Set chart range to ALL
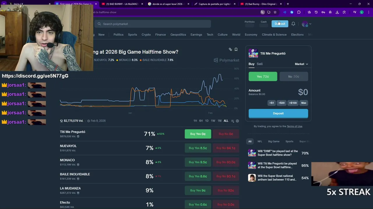 tap(226, 121)
